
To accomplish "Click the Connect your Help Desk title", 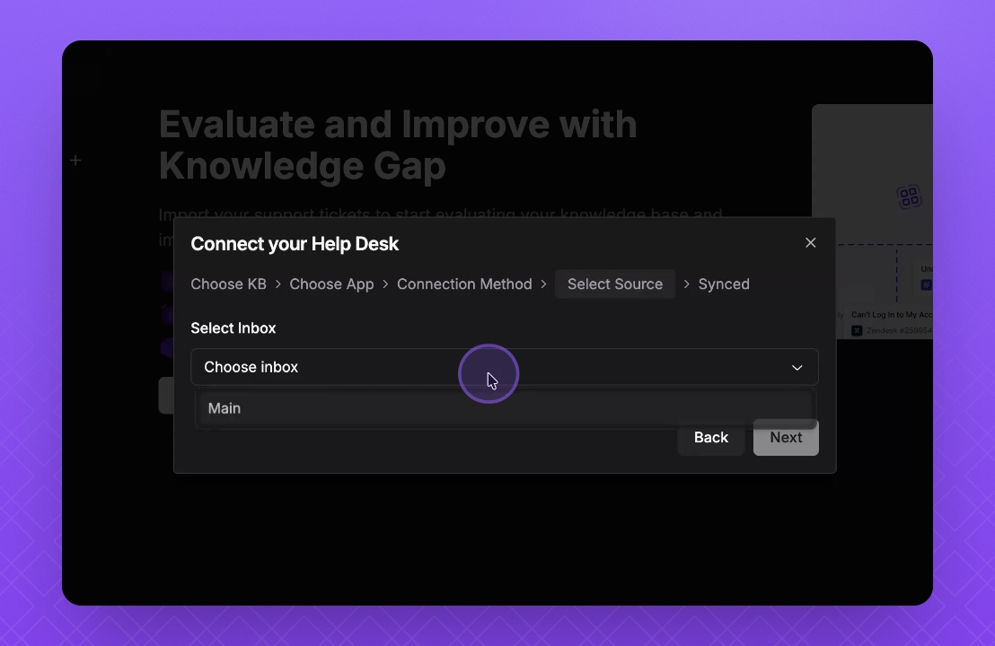I will tap(295, 244).
